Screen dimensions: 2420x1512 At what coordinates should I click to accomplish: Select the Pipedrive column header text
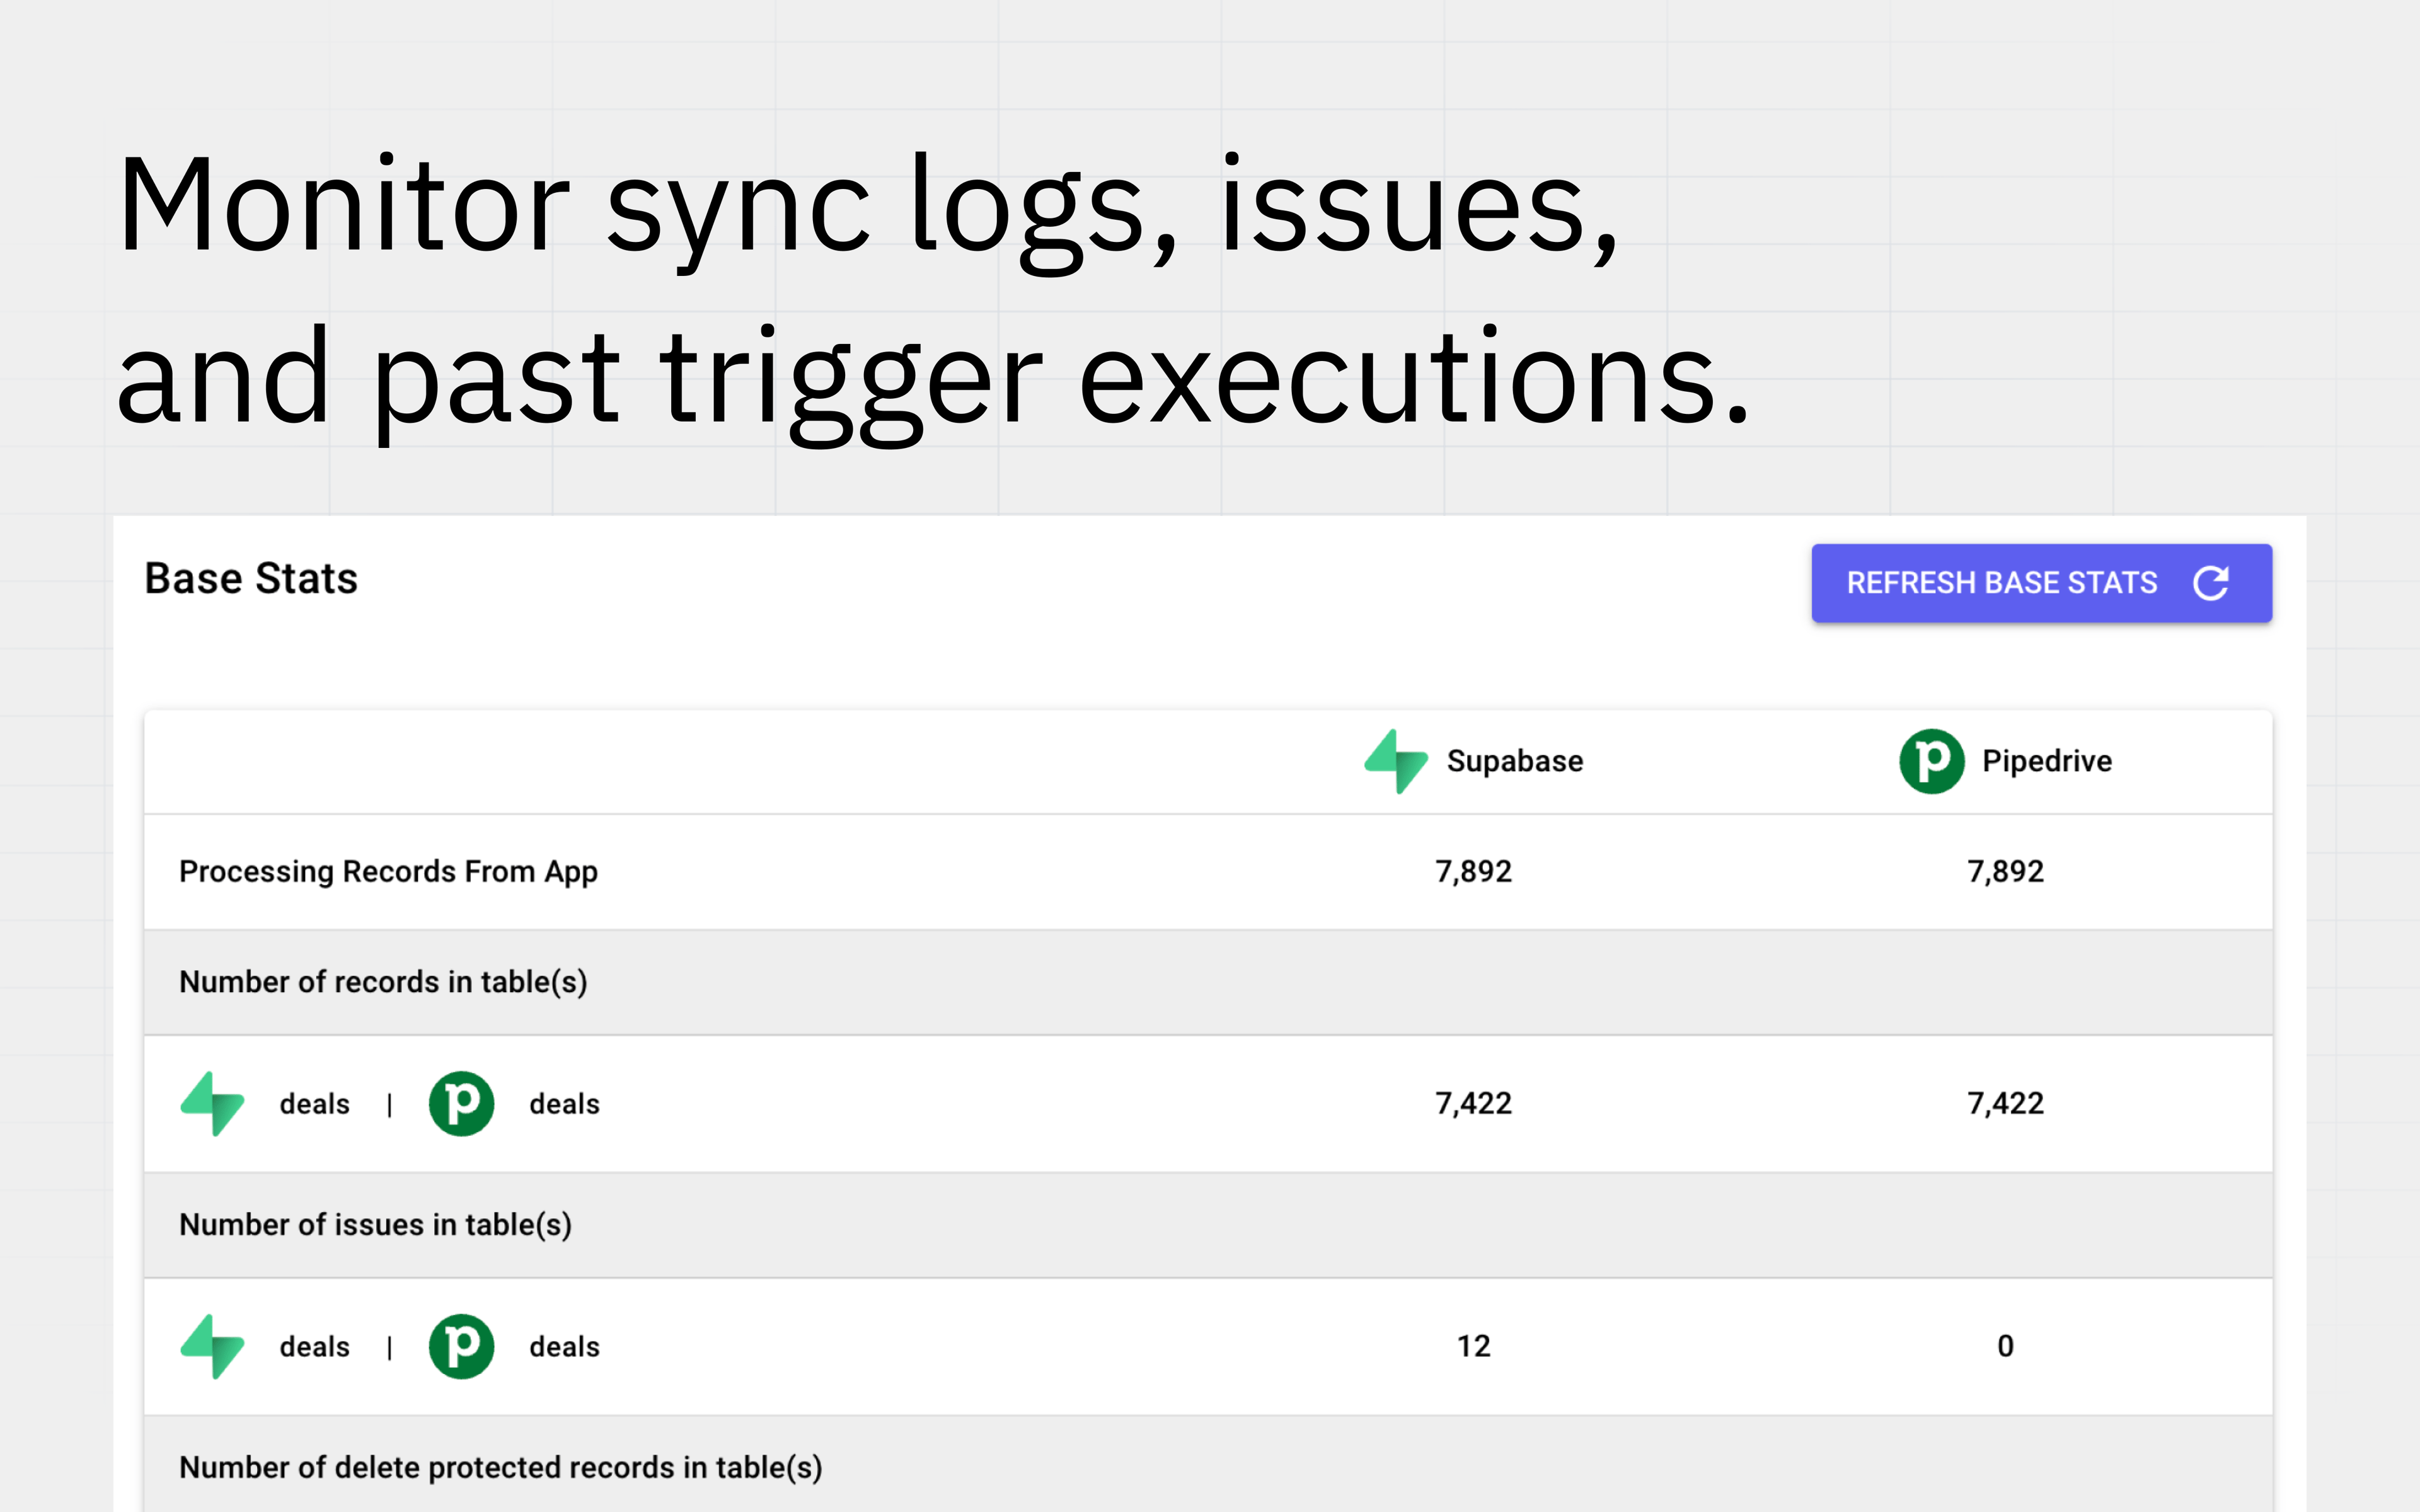coord(2047,761)
